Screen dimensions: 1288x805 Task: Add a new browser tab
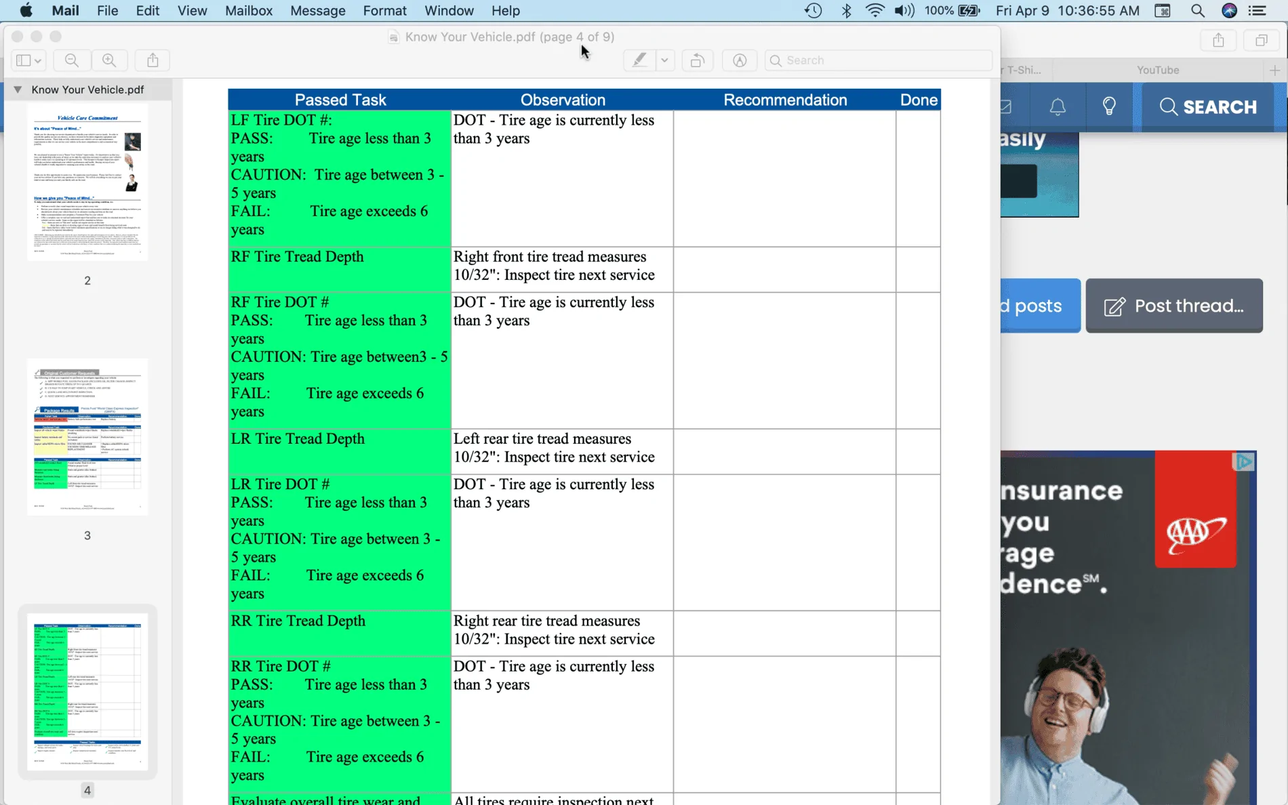(1274, 70)
